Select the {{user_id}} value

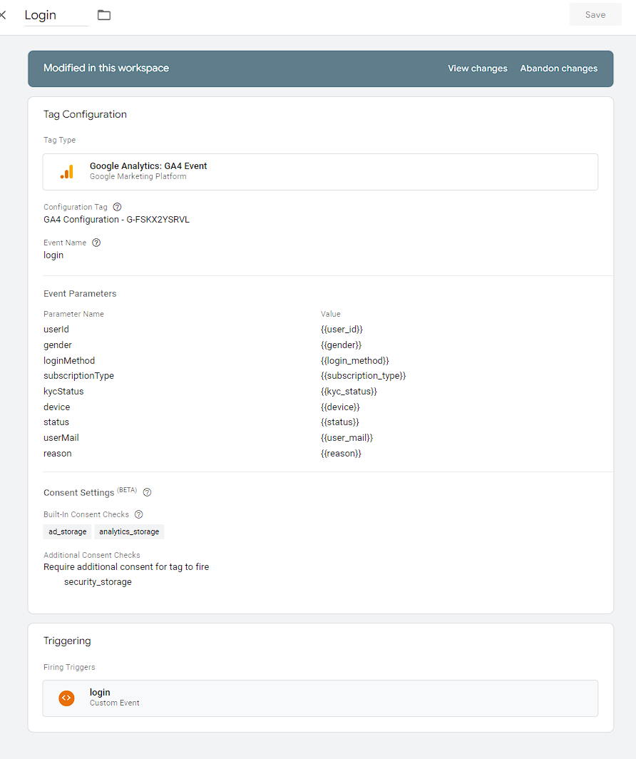pyautogui.click(x=342, y=329)
